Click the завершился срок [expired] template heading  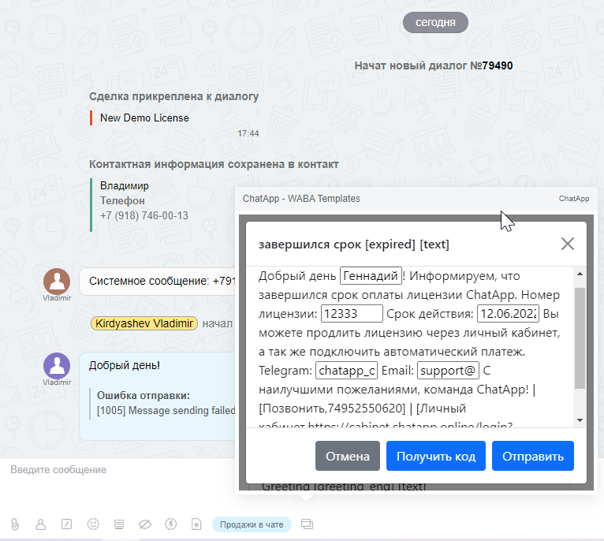click(354, 244)
